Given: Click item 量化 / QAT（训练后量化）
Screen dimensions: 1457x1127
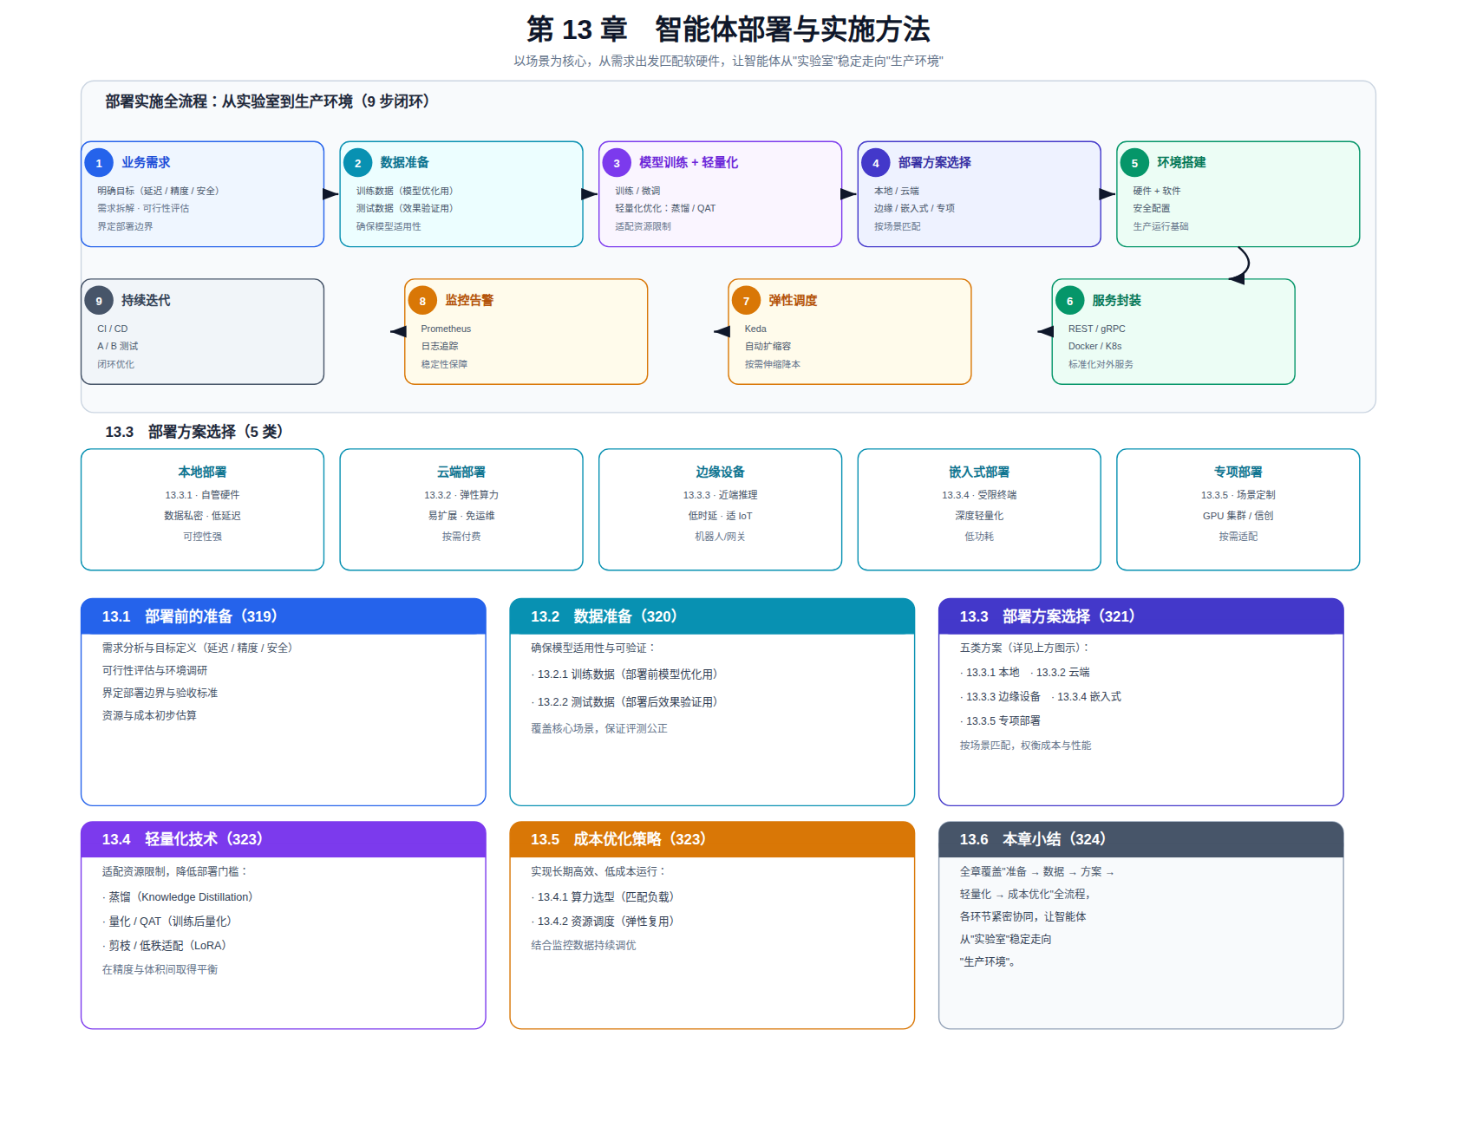Looking at the screenshot, I should (167, 922).
